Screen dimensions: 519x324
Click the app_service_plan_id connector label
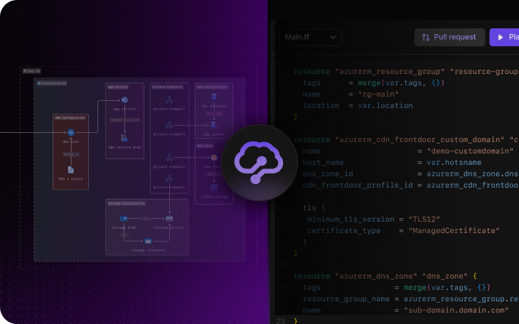pyautogui.click(x=125, y=120)
